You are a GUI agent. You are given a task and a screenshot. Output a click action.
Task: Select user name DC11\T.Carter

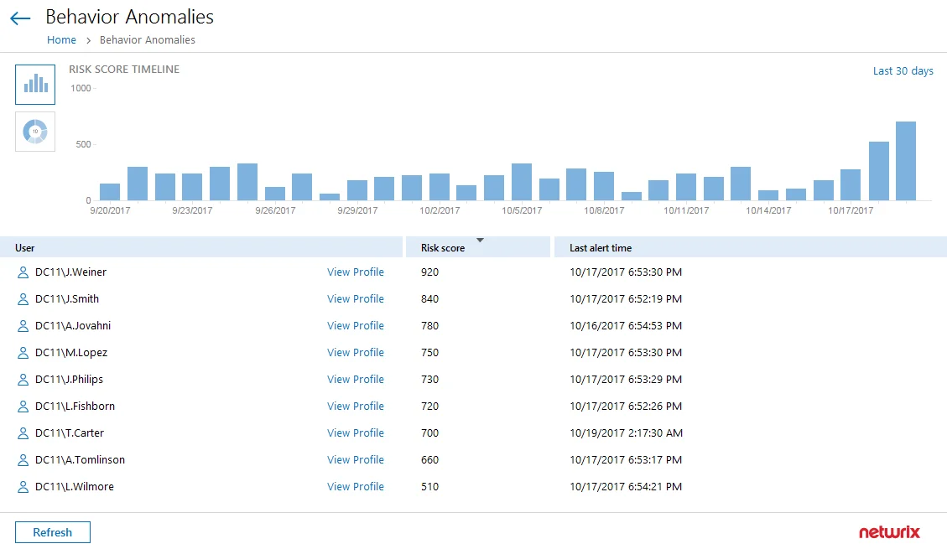tap(70, 432)
